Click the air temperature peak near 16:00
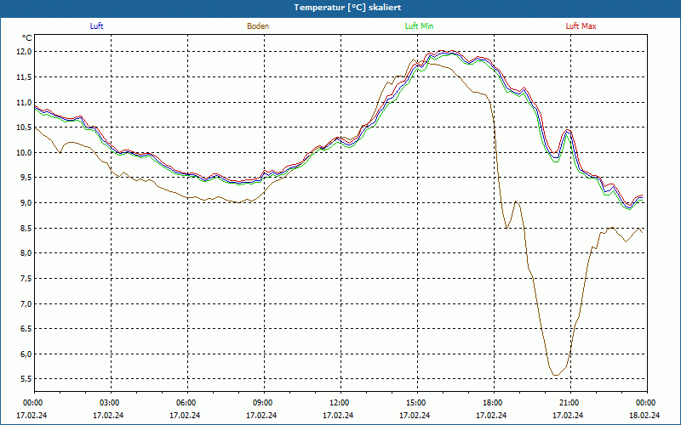Screen dimensions: 681x425 pos(442,51)
